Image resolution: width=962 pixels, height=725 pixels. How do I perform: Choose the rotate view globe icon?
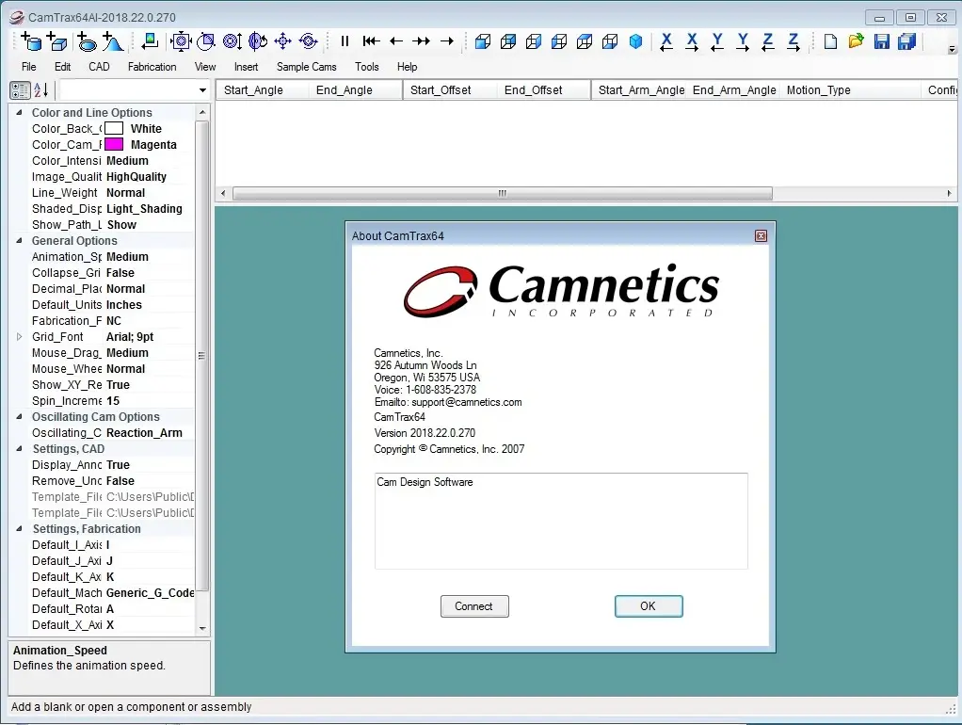coord(258,41)
